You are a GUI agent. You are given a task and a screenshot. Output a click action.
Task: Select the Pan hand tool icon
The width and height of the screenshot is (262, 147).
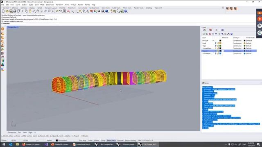coord(38,11)
